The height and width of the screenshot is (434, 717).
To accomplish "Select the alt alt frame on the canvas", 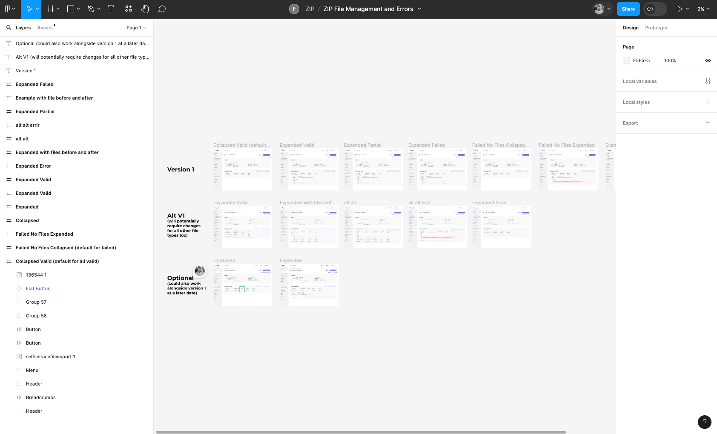I will (x=373, y=227).
